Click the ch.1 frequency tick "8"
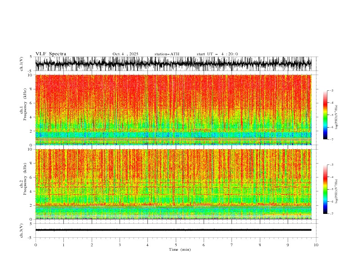 (x=31, y=89)
